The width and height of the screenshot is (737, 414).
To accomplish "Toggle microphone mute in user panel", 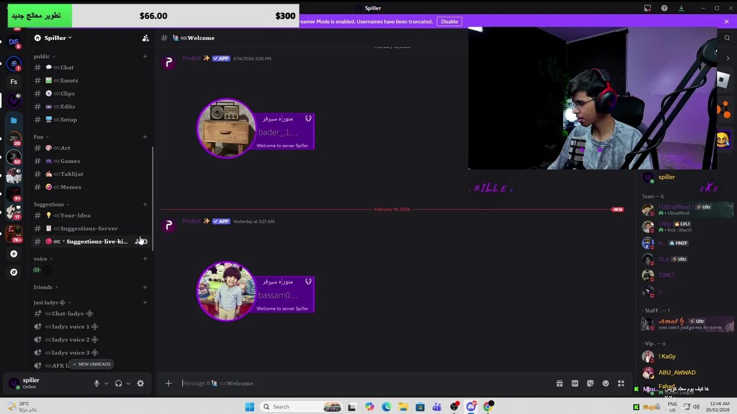I will coord(96,384).
